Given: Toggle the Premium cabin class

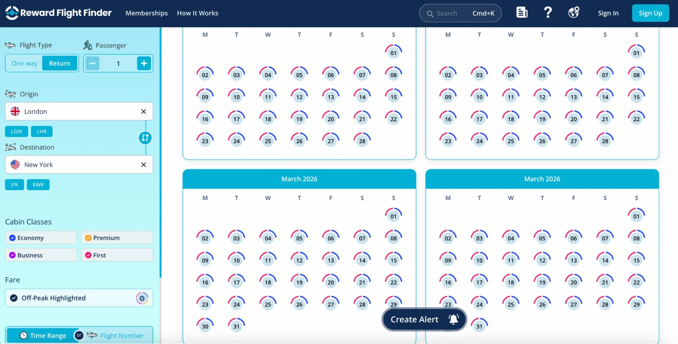Looking at the screenshot, I should click(117, 237).
